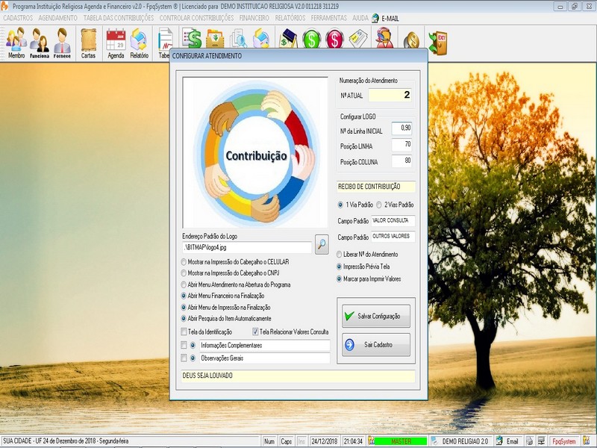Open the CADASTROS menu
The height and width of the screenshot is (448, 597).
[x=18, y=18]
